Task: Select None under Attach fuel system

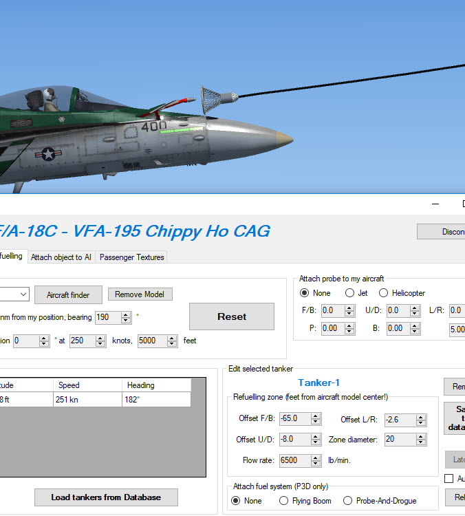Action: [235, 501]
